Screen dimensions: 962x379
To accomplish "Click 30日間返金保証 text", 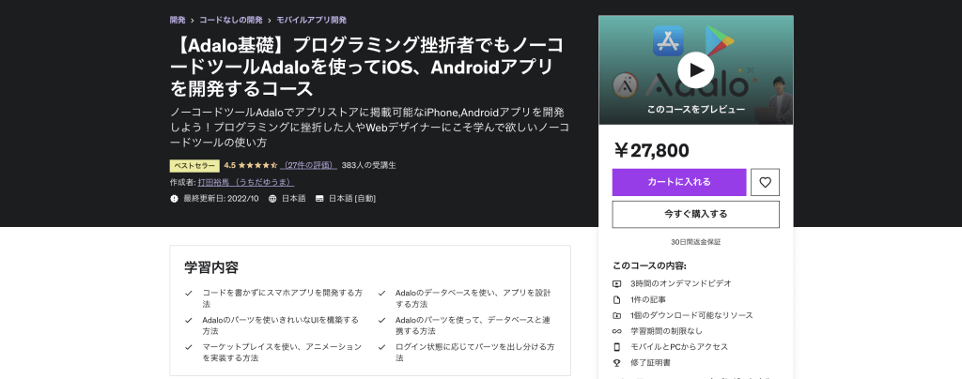I will click(x=696, y=242).
